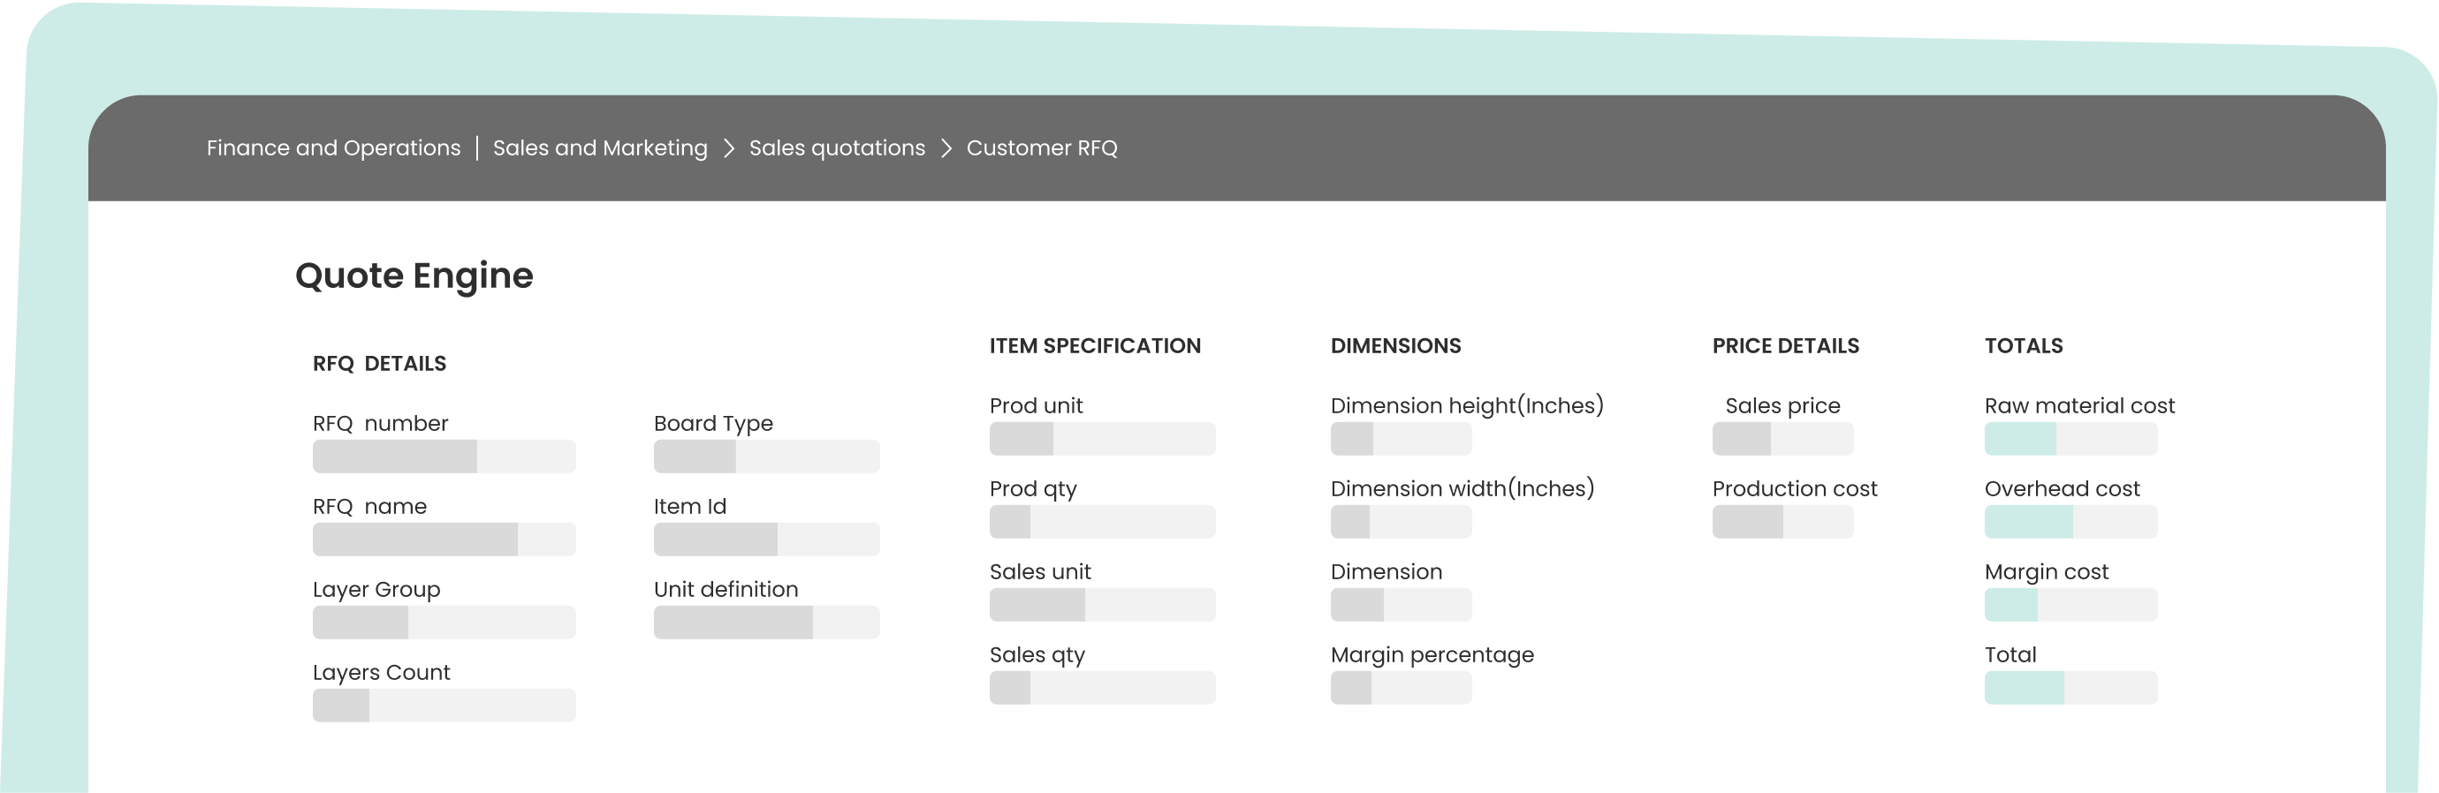Select the Margin percentage field
This screenshot has width=2439, height=793.
[x=1401, y=688]
